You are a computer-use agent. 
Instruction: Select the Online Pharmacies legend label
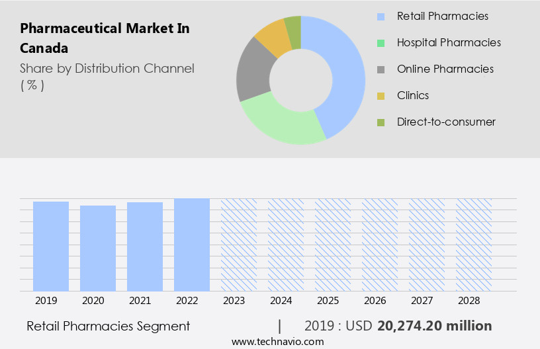pos(445,69)
